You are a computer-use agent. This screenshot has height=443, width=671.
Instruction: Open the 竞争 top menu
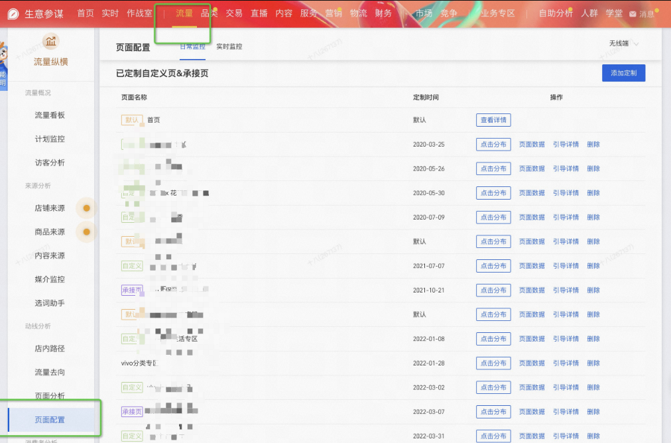449,13
